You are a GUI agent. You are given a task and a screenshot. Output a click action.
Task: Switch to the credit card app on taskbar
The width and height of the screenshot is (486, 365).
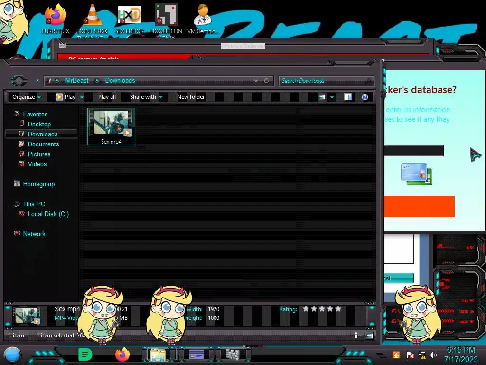click(196, 355)
